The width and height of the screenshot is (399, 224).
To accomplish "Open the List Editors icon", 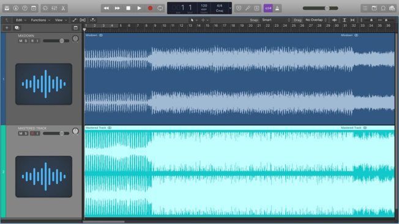I will point(365,8).
